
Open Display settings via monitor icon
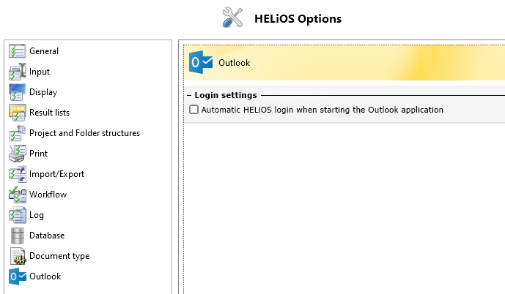point(17,92)
